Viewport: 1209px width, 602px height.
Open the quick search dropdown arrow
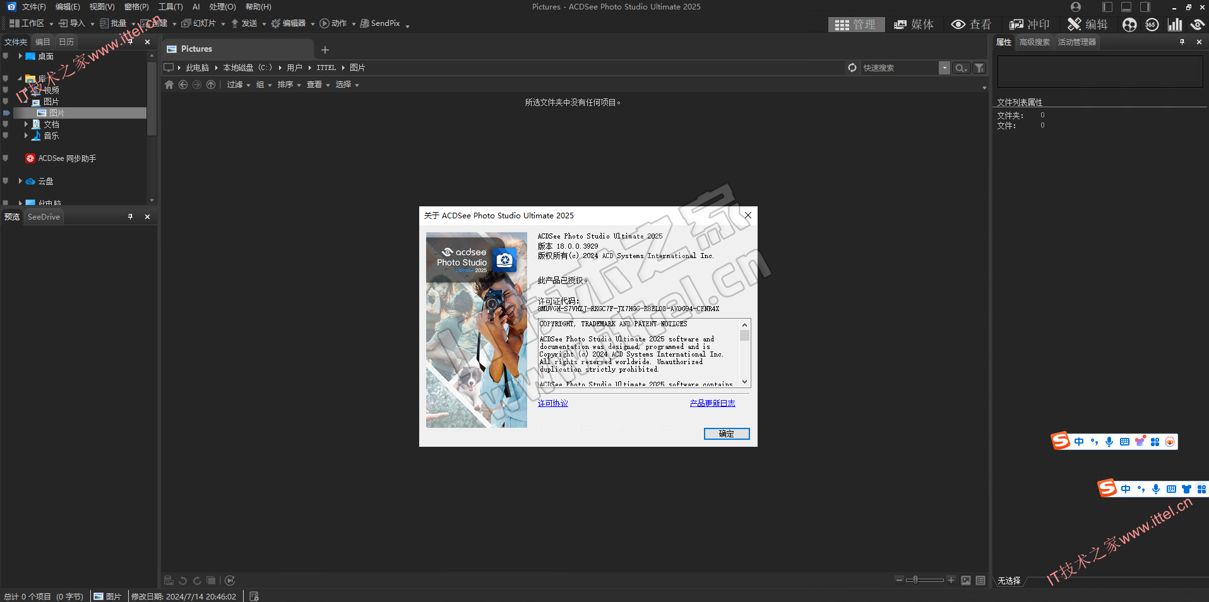944,68
